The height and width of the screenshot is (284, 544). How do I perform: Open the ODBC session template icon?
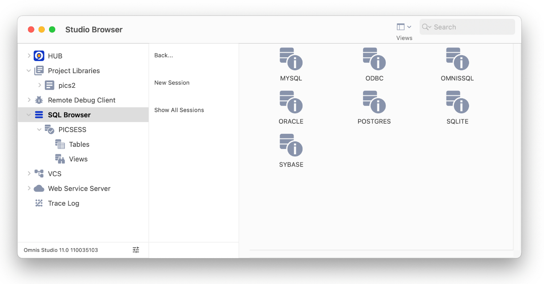374,59
